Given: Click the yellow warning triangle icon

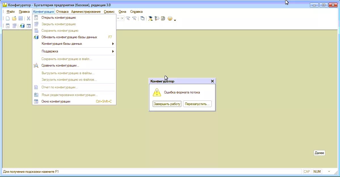Looking at the screenshot, I should (157, 92).
